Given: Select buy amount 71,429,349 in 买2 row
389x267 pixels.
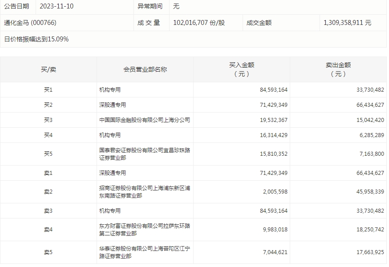Looking at the screenshot, I should (274, 105).
